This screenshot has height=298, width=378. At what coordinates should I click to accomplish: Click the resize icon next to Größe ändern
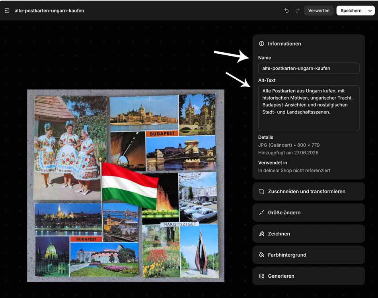(x=261, y=213)
